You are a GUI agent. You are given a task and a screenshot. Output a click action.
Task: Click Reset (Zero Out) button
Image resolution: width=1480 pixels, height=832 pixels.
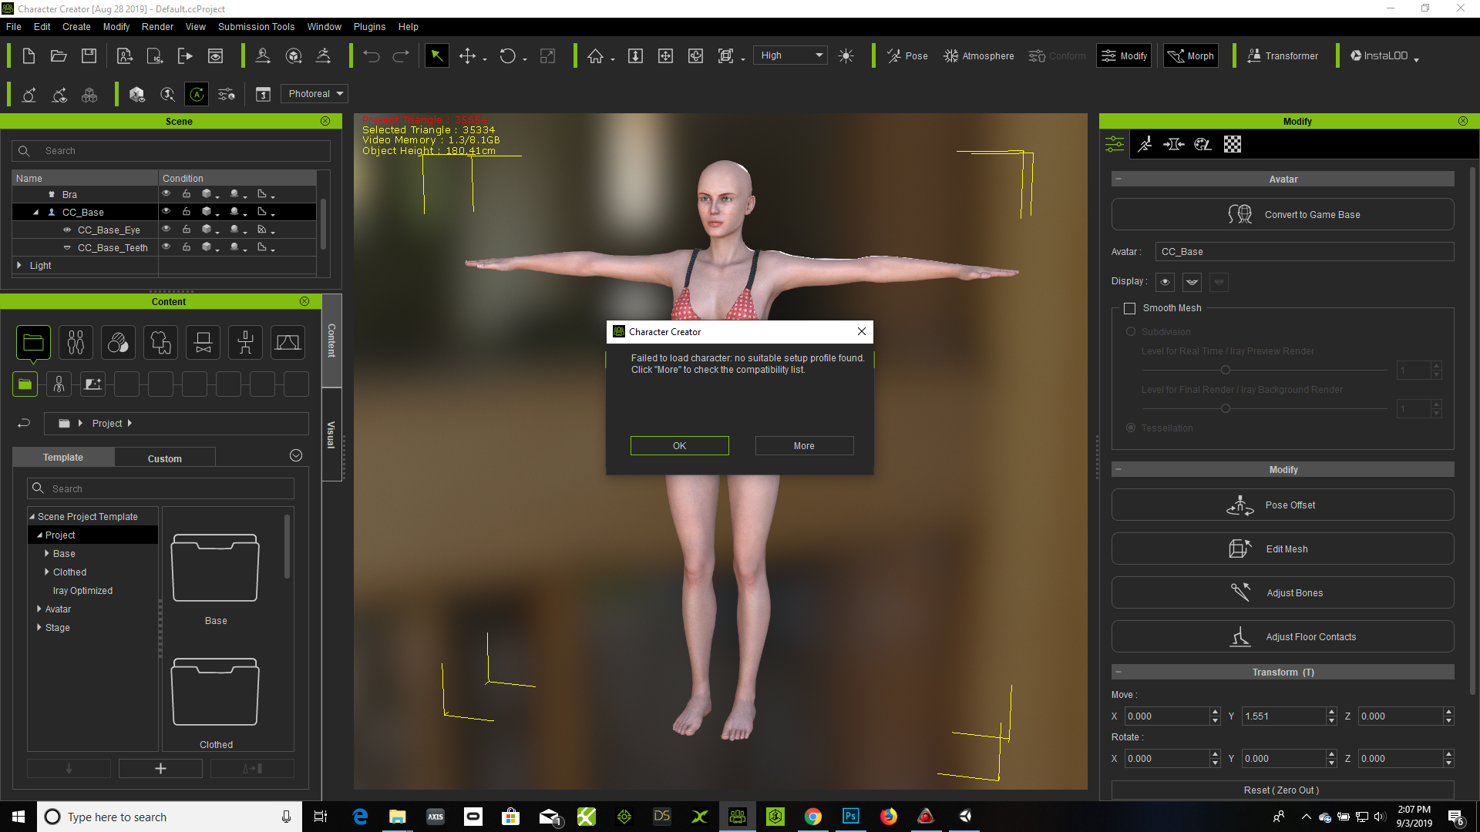(1283, 790)
